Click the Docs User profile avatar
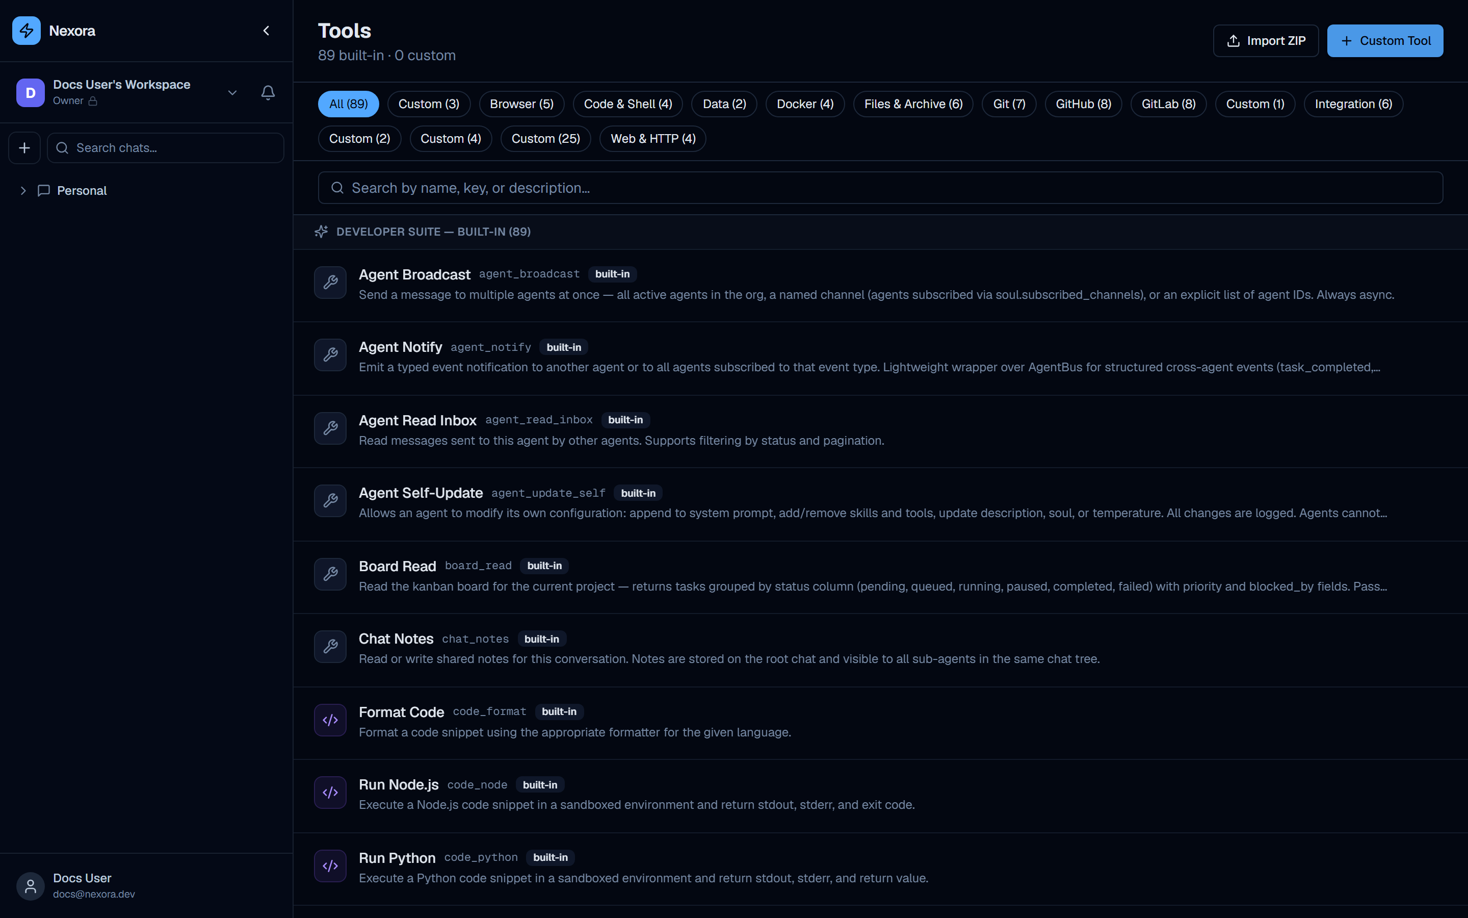The width and height of the screenshot is (1468, 918). coord(31,886)
